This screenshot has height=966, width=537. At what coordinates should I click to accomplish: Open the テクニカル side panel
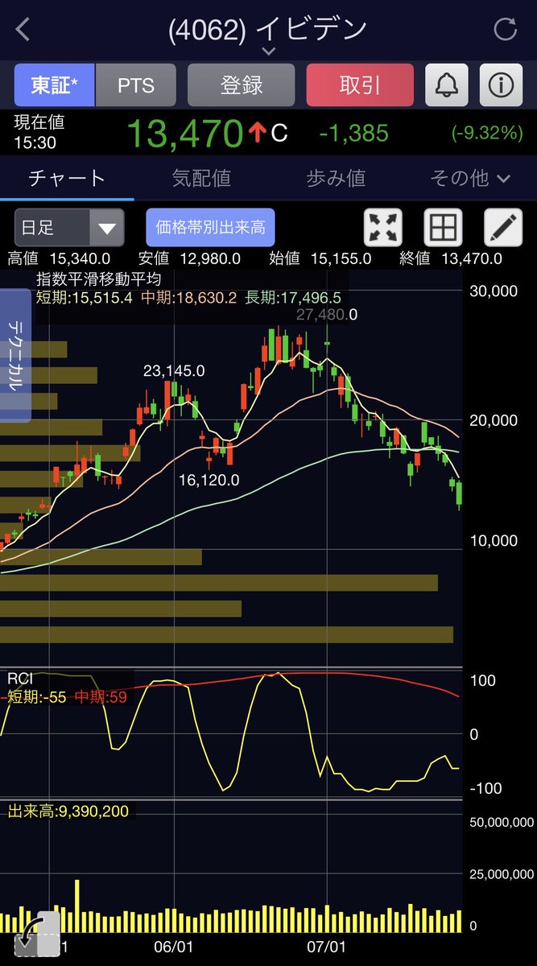[x=15, y=355]
